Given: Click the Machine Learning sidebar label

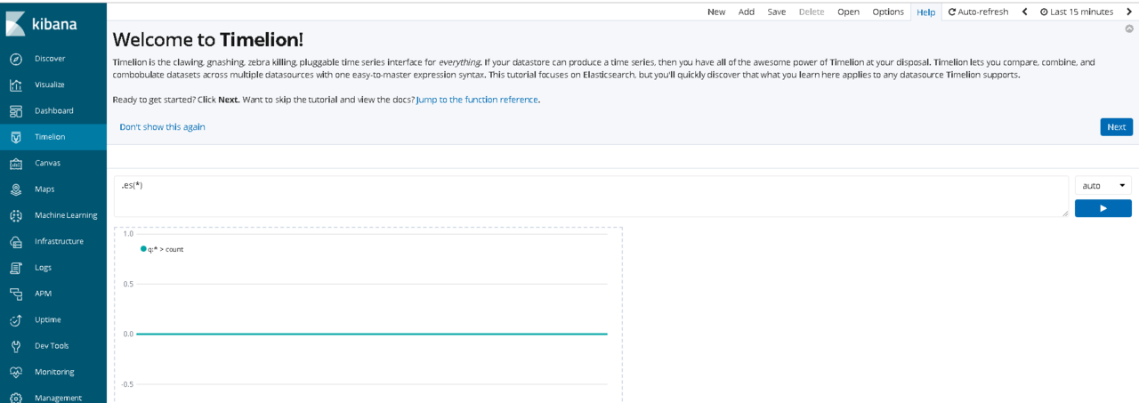Looking at the screenshot, I should (66, 215).
